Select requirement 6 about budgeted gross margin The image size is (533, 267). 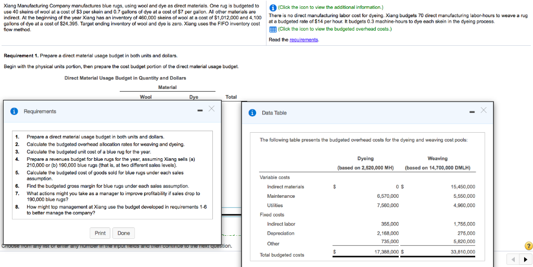pyautogui.click(x=108, y=186)
